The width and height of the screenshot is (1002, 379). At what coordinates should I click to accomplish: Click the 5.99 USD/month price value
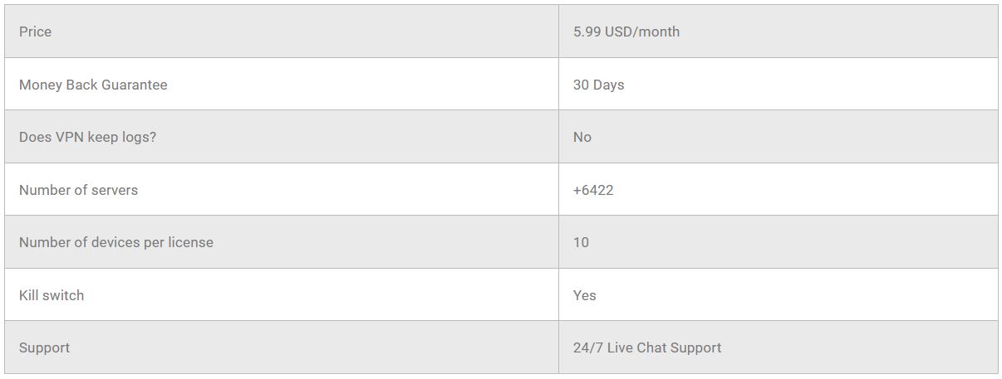click(626, 32)
